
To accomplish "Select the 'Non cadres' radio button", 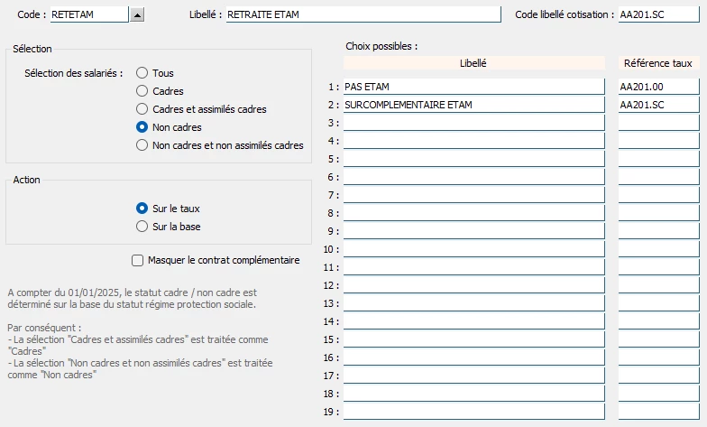I will 142,127.
